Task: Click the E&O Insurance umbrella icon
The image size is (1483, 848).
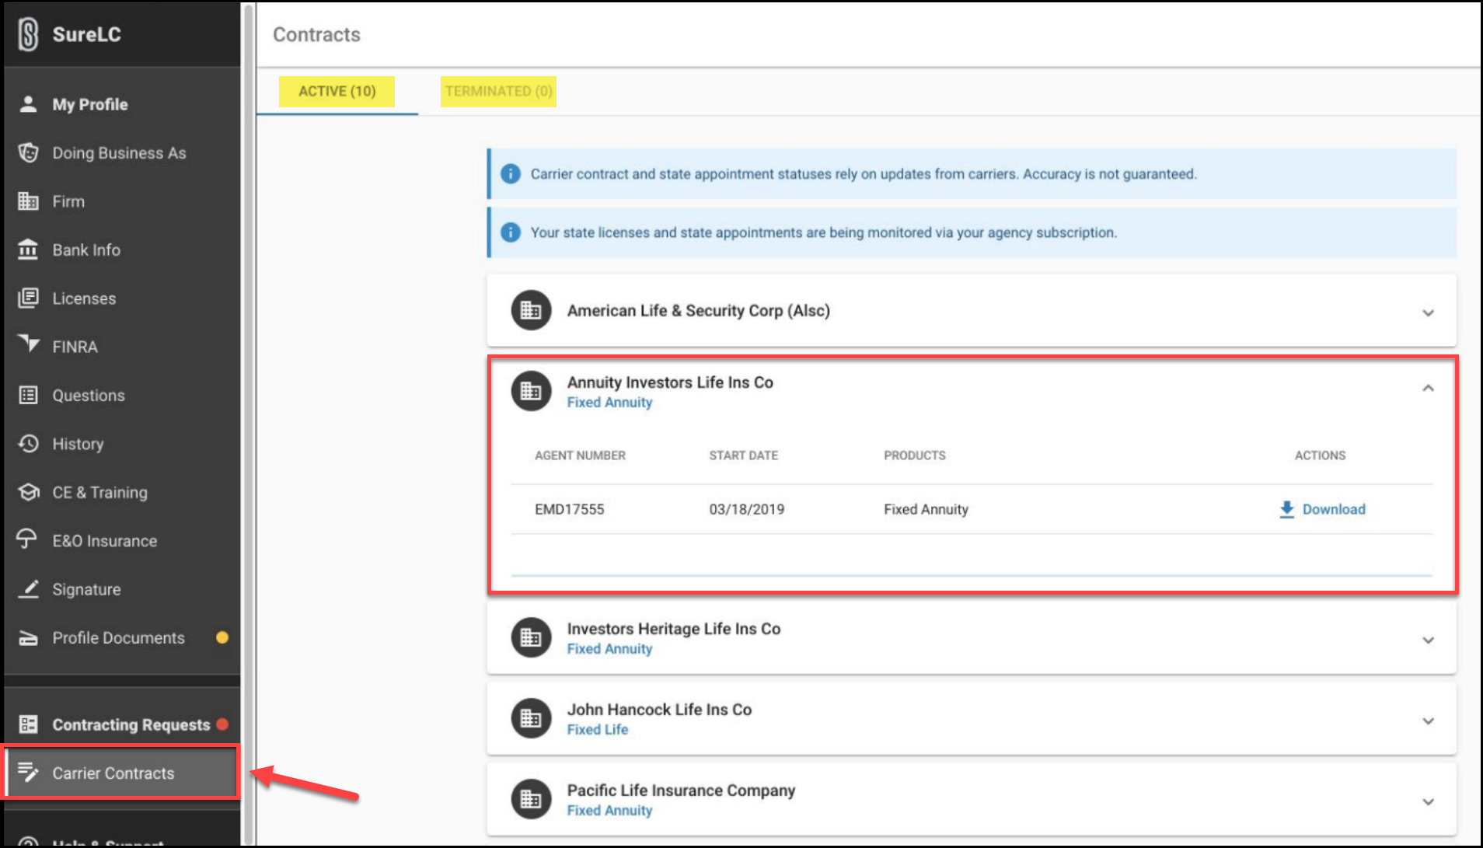Action: click(x=26, y=539)
